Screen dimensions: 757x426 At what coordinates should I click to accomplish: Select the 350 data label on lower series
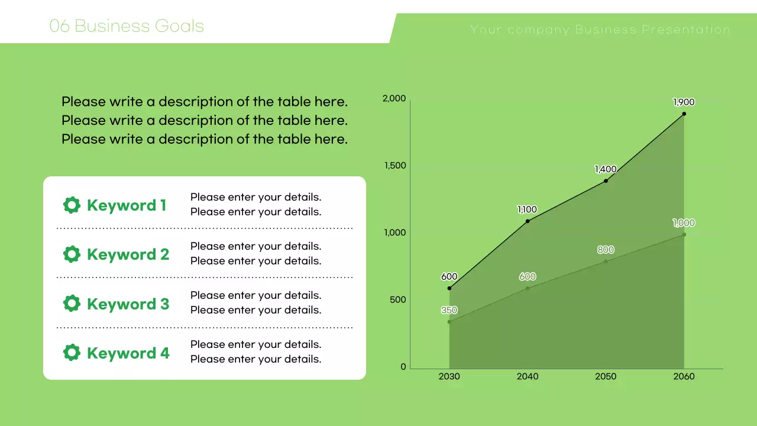pos(449,310)
